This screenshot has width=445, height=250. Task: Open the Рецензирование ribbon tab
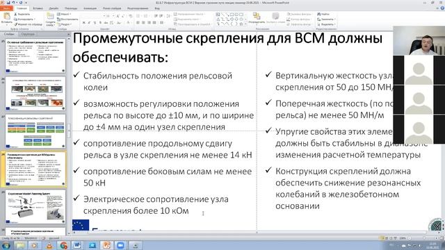(x=138, y=8)
